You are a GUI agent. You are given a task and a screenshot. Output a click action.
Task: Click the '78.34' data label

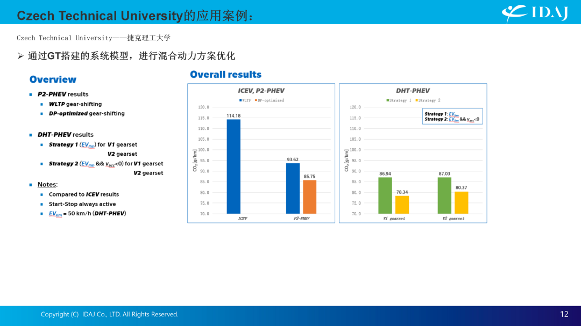tap(402, 192)
